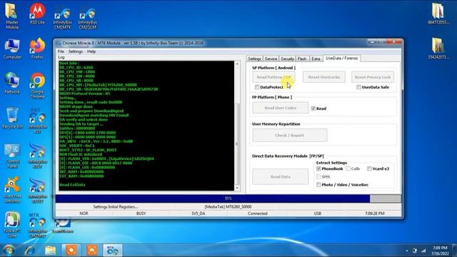This screenshot has height=257, width=457.
Task: Open the InfinityBox BEST shortcut
Action: (x=37, y=156)
